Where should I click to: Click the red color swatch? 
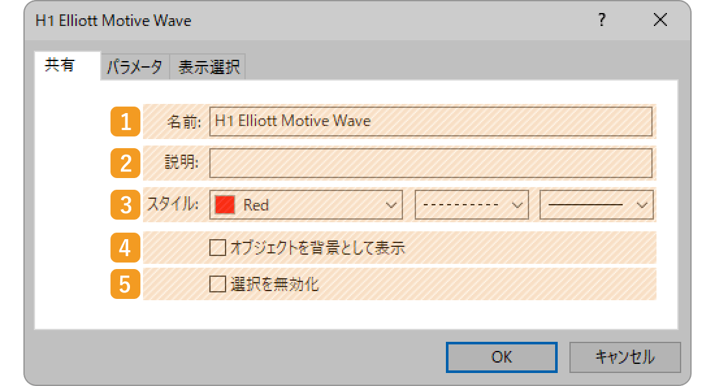224,205
